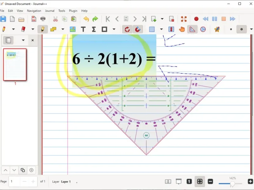
Task: Redo the last undone action
Action: 95,19
